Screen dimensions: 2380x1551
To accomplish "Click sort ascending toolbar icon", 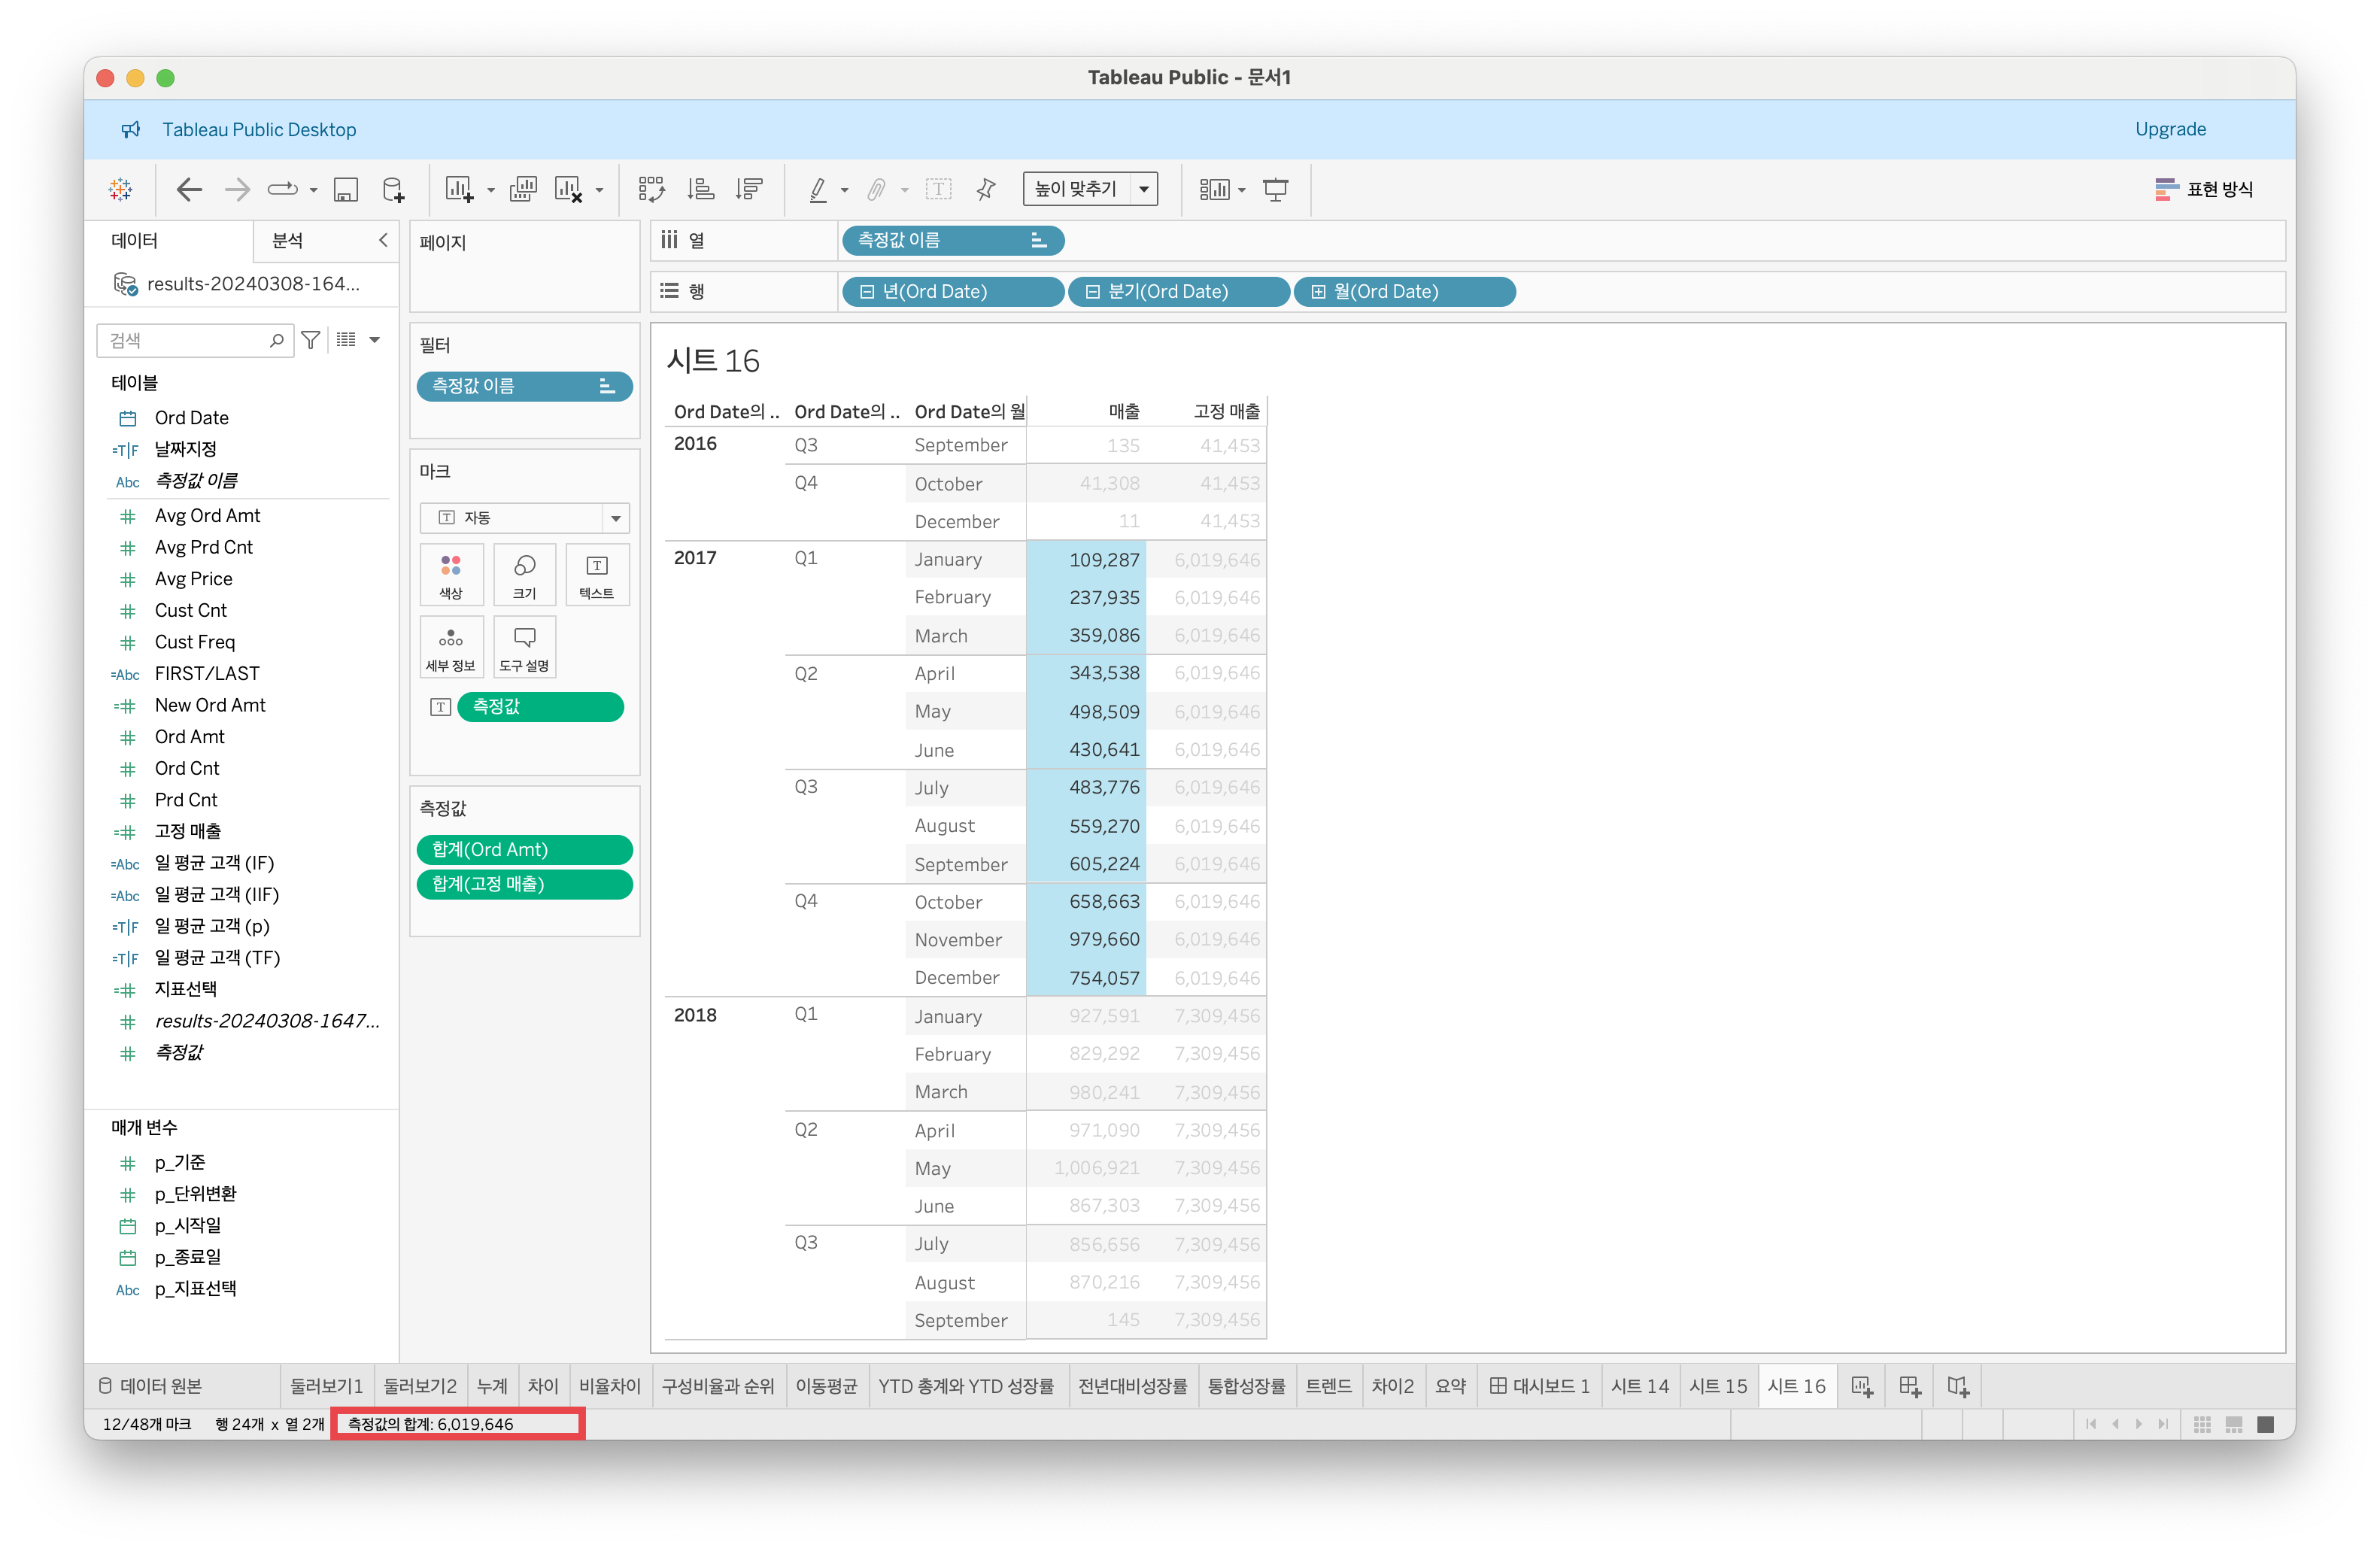I will click(701, 189).
